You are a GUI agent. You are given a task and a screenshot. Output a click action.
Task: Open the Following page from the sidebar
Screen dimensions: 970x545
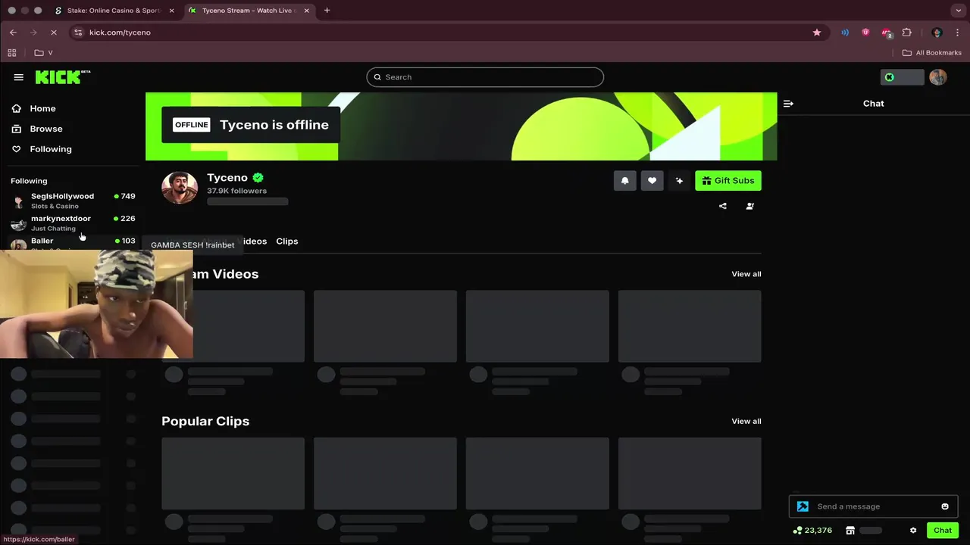click(x=50, y=149)
